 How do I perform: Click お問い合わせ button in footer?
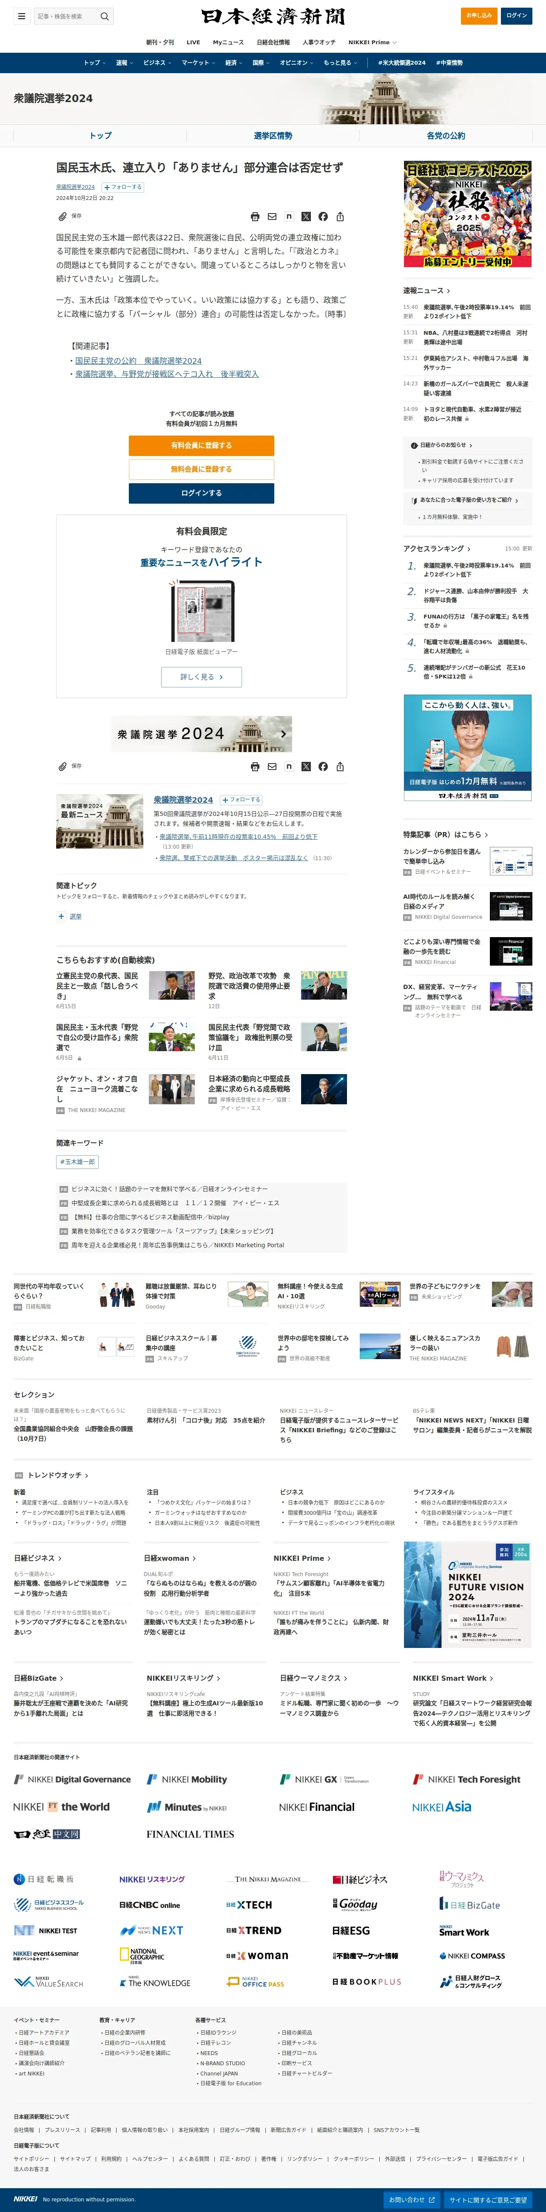[412, 2200]
